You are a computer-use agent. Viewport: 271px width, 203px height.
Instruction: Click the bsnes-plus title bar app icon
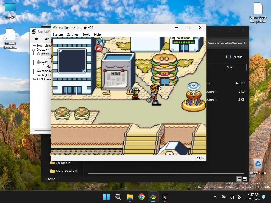(x=55, y=27)
